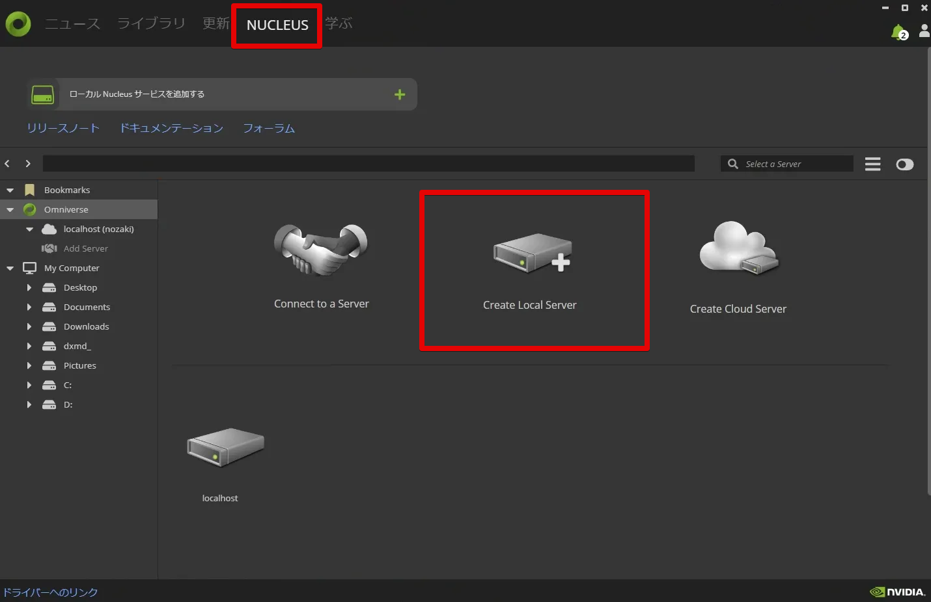This screenshot has width=931, height=602.
Task: Select Add Server in the tree
Action: [85, 249]
